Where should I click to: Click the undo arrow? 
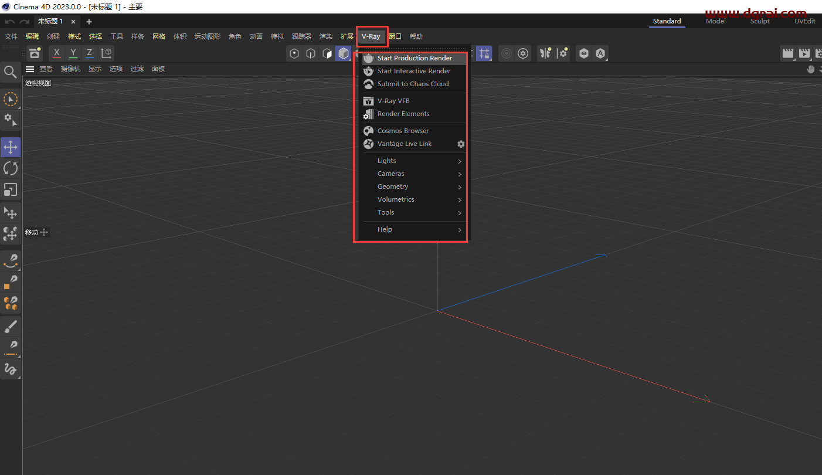(x=9, y=22)
